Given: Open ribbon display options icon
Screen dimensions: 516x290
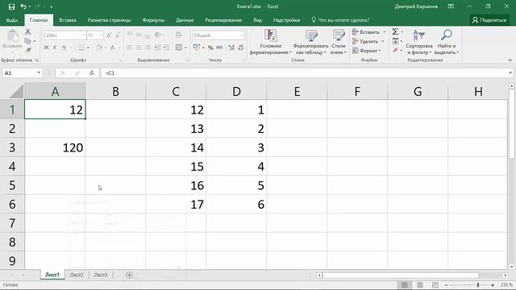Looking at the screenshot, I should [x=451, y=6].
